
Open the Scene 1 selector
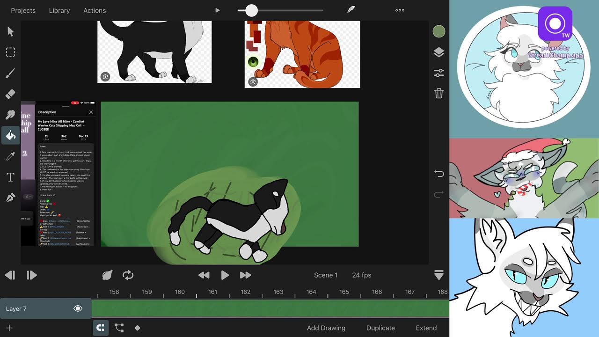click(326, 275)
